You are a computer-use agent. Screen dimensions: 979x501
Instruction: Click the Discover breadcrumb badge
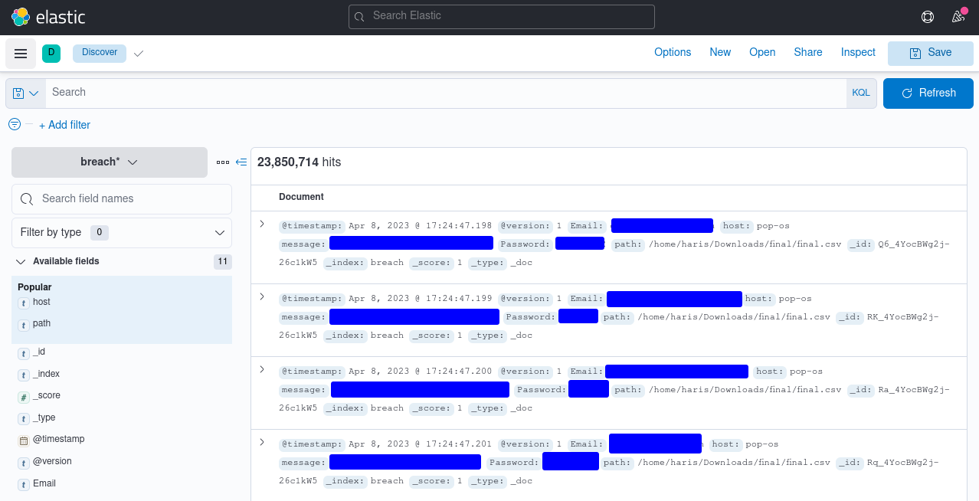[x=100, y=53]
